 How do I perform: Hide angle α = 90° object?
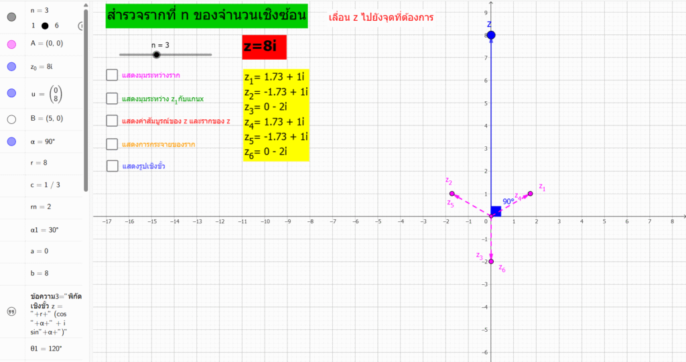(12, 141)
